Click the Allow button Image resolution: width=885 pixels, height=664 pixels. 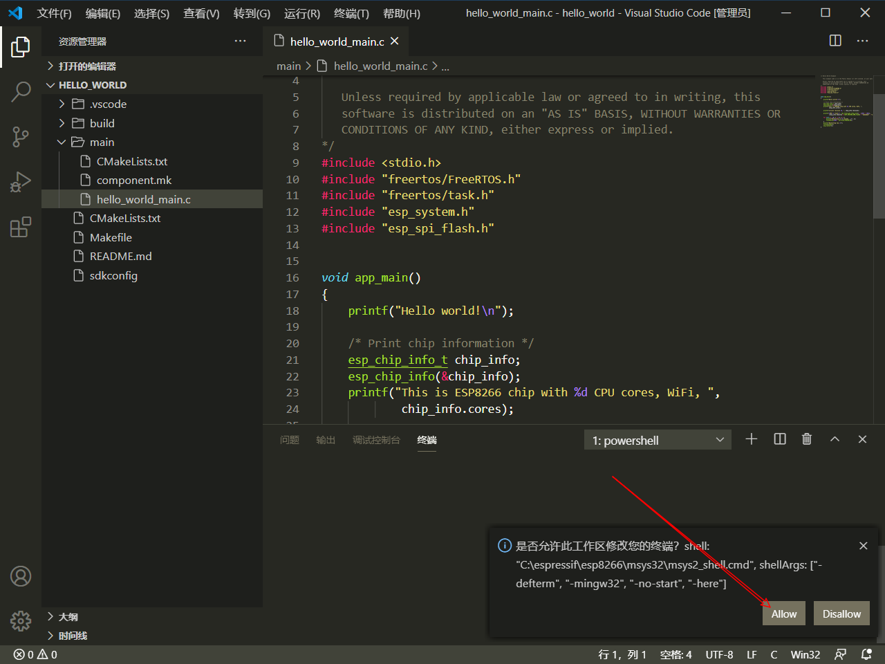pyautogui.click(x=784, y=614)
